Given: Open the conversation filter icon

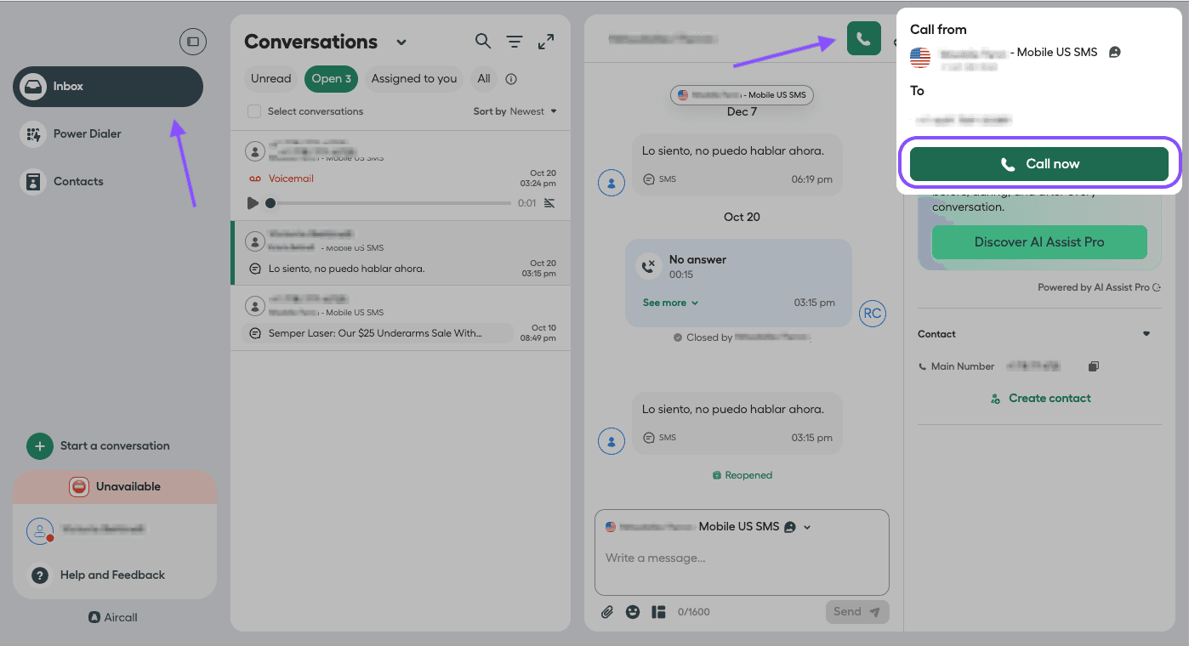Looking at the screenshot, I should click(x=515, y=42).
